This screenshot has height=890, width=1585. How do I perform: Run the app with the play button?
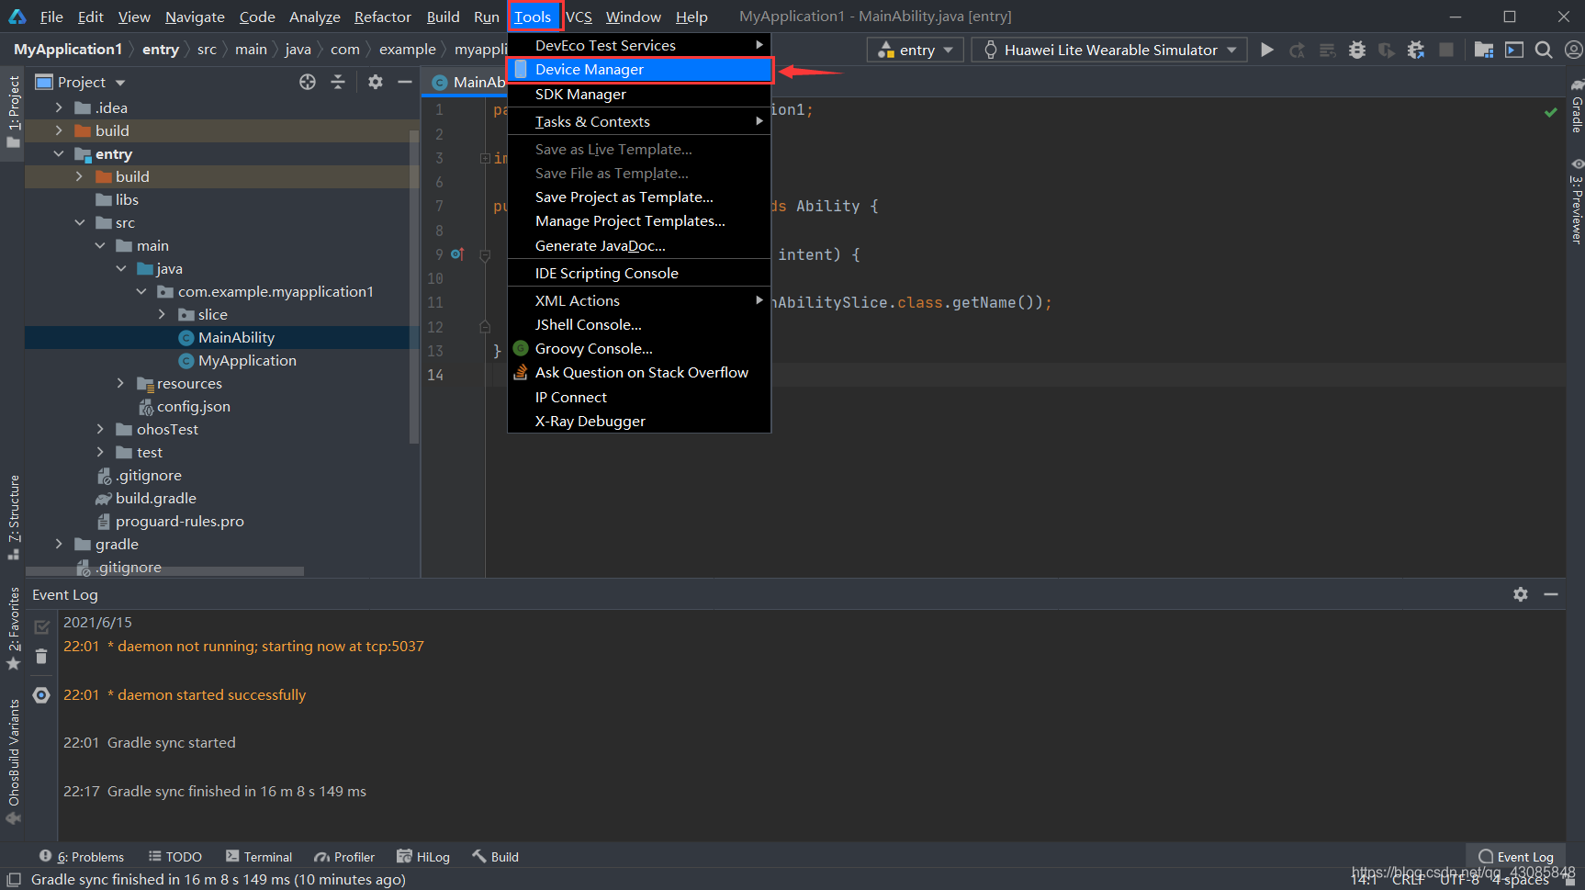pyautogui.click(x=1267, y=50)
